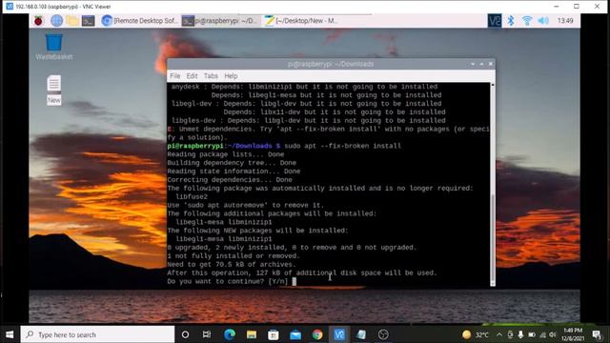The height and width of the screenshot is (343, 610).
Task: Open the terminal Edit menu
Action: pyautogui.click(x=192, y=76)
